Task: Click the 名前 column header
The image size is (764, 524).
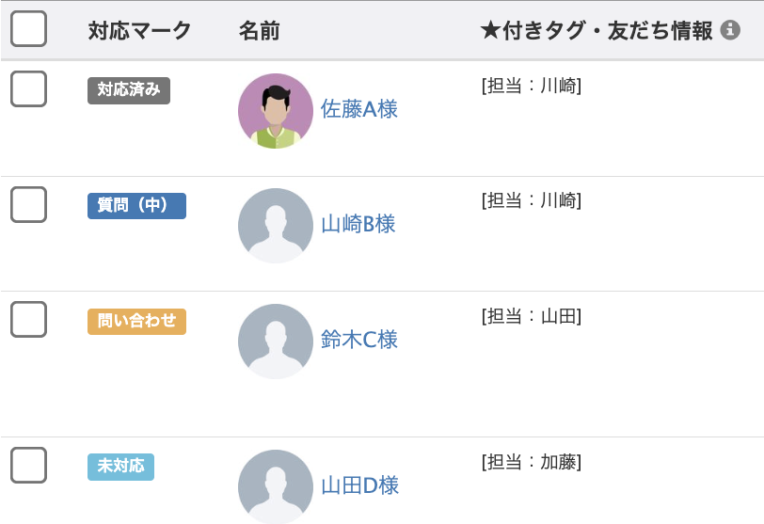Action: (x=259, y=31)
